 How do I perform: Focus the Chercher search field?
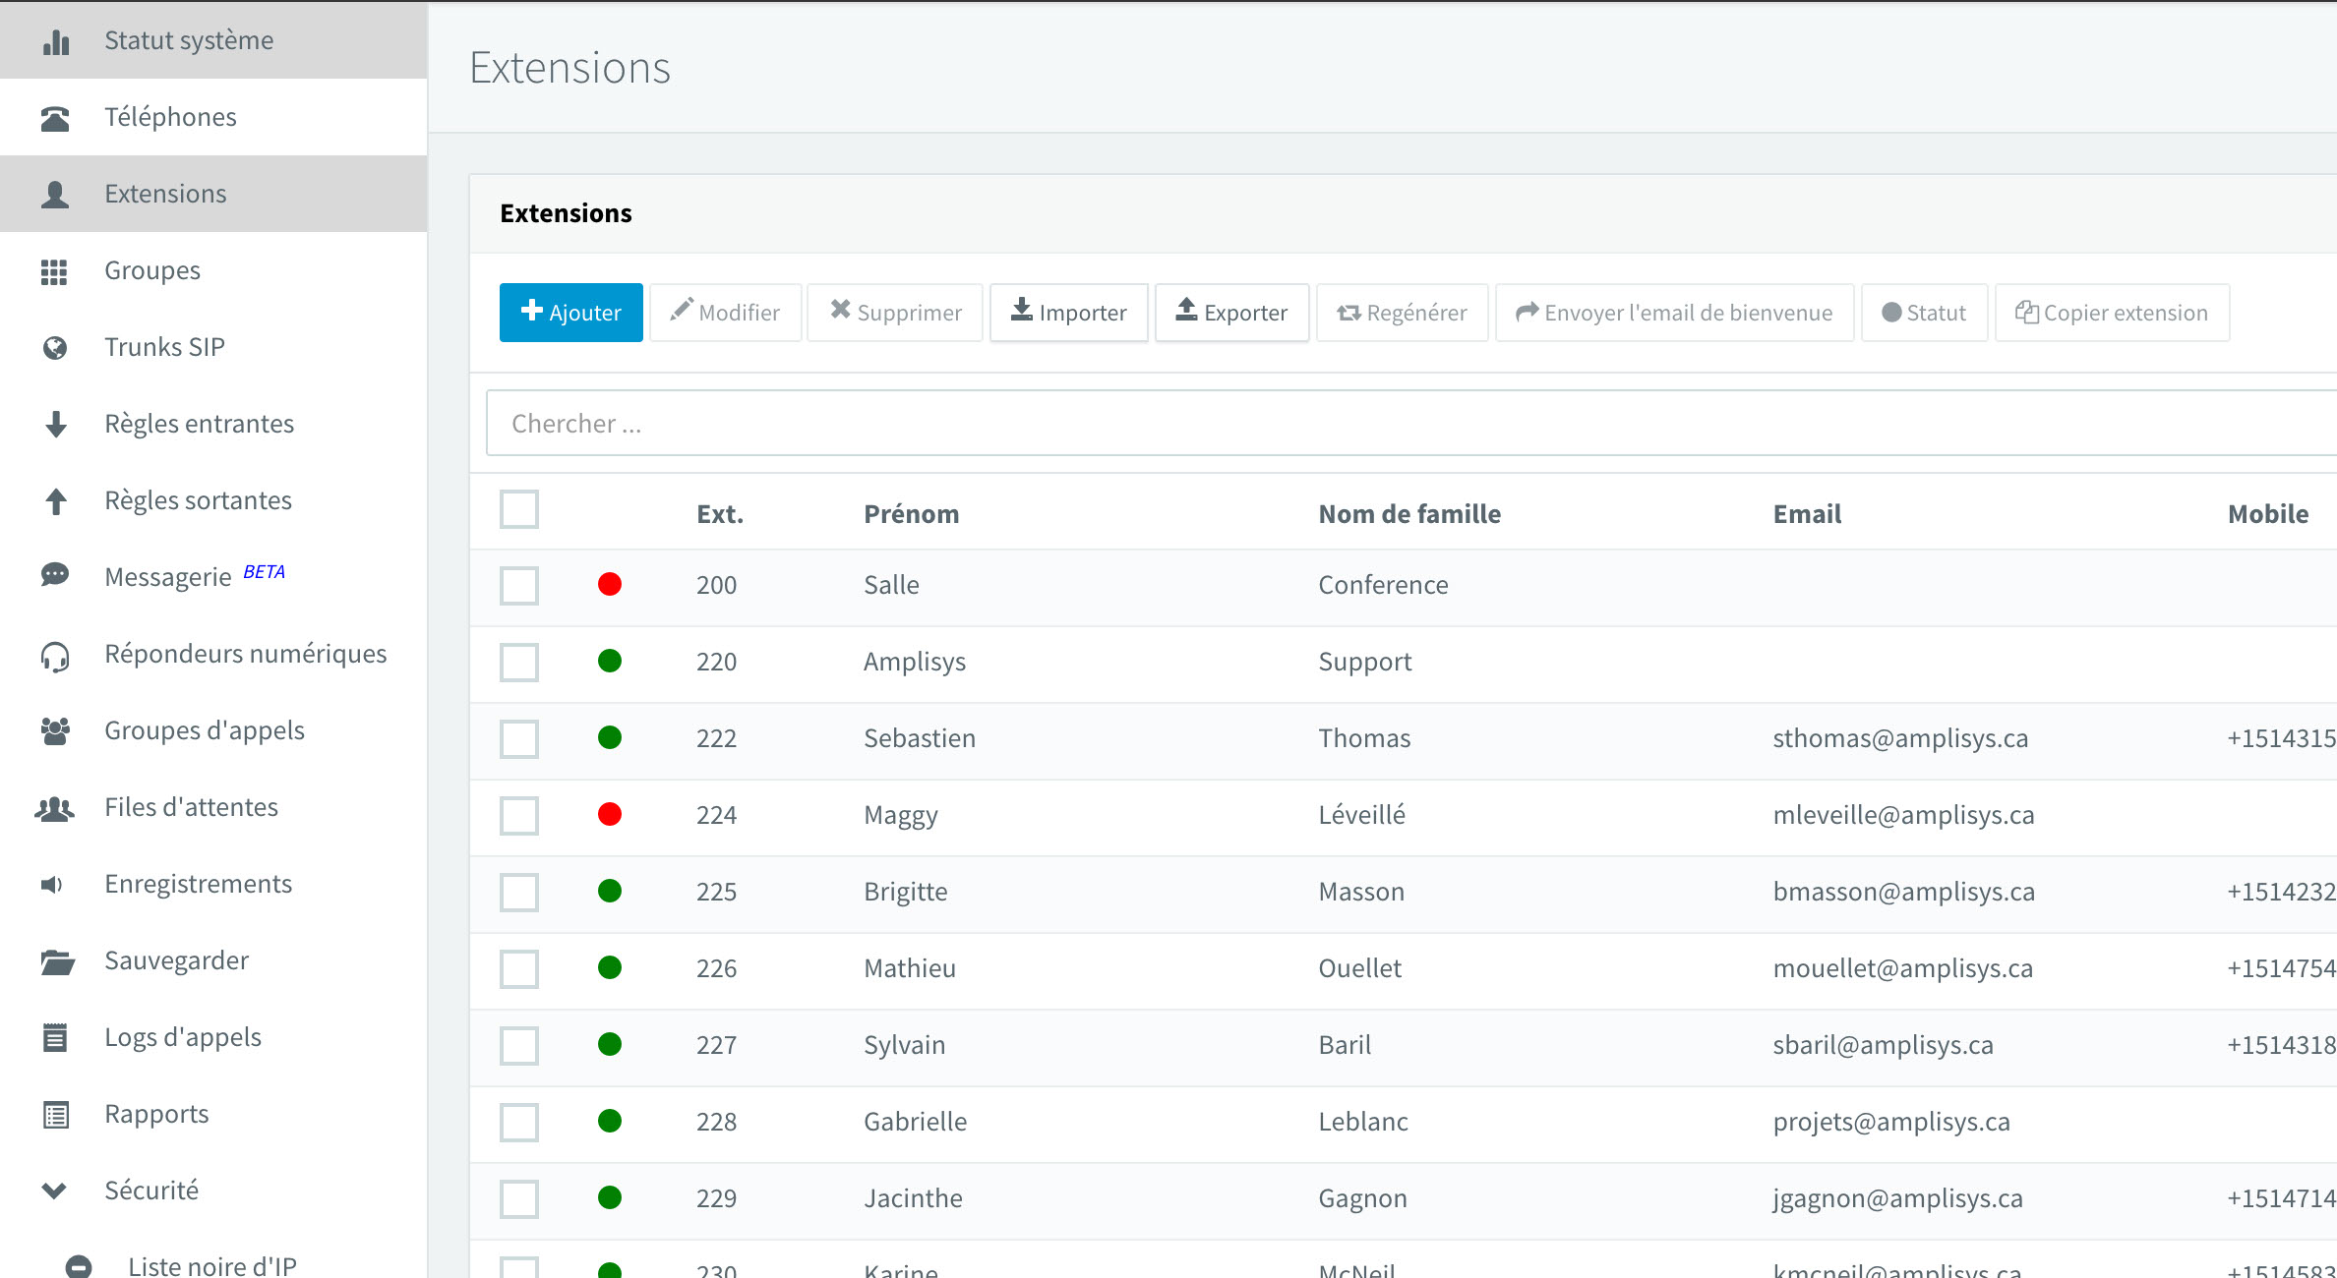coord(1411,424)
